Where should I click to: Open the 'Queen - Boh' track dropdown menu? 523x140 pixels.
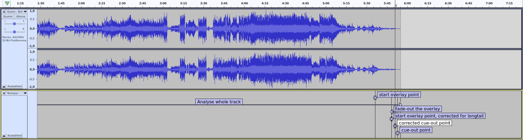click(25, 12)
